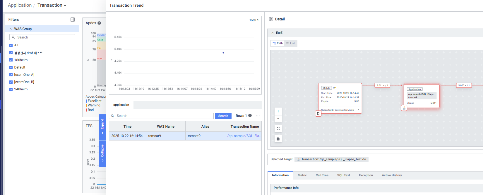Toggle the diagram lock icon
483x195 pixels.
click(x=278, y=139)
